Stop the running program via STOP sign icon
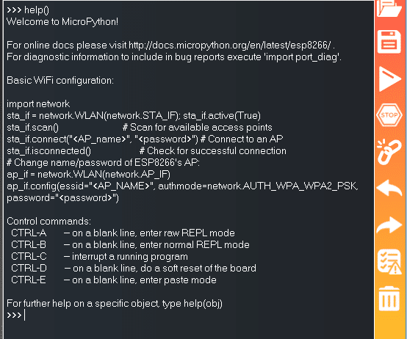The image size is (407, 339). 389,114
